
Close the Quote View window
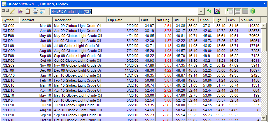click(264, 4)
